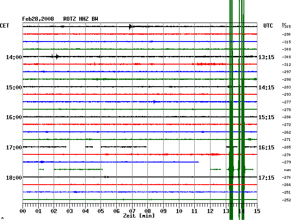Click the 07 minute axis label
This screenshot has height=223, width=293.
click(x=132, y=211)
